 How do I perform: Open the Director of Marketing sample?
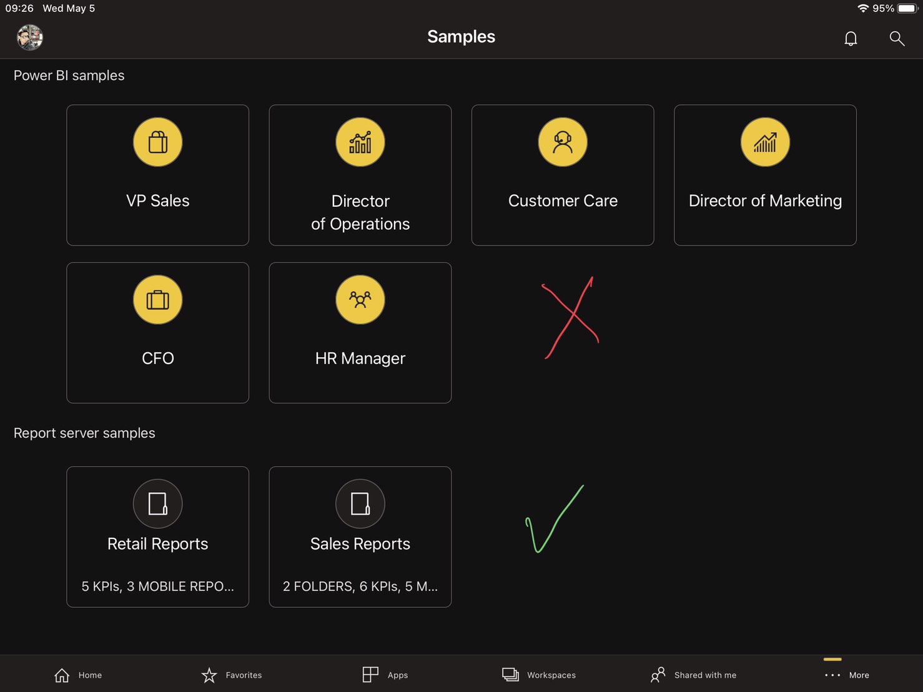(x=765, y=175)
